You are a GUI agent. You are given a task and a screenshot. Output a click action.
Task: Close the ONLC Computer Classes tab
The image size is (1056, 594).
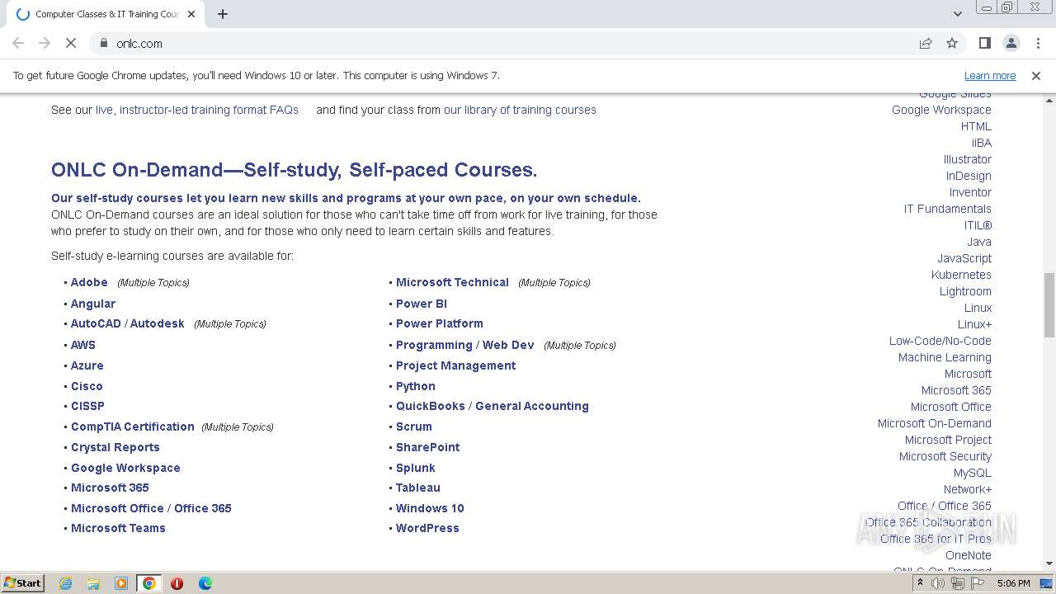[x=192, y=14]
